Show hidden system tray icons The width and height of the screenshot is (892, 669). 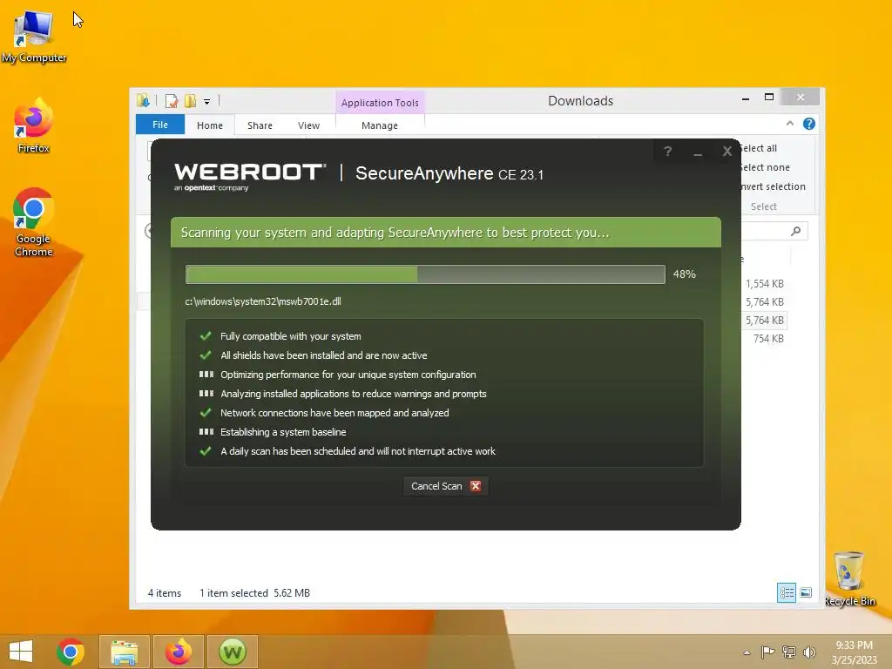pos(747,652)
